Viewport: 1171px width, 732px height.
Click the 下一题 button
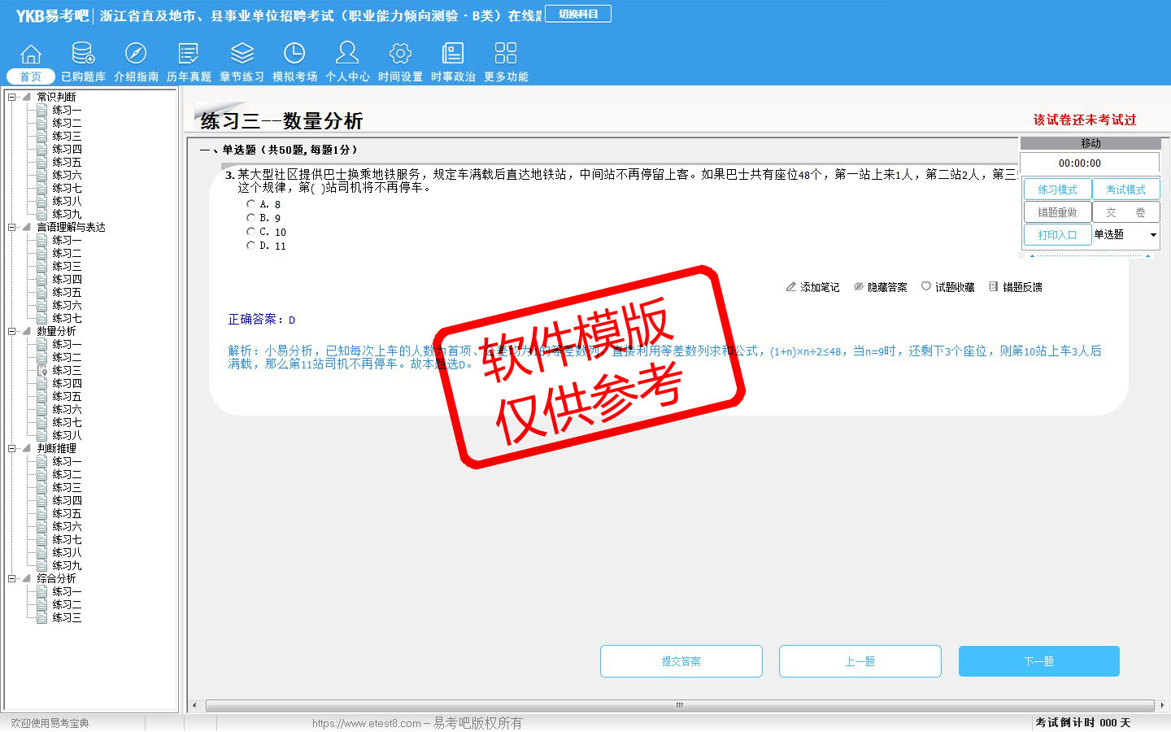1038,661
